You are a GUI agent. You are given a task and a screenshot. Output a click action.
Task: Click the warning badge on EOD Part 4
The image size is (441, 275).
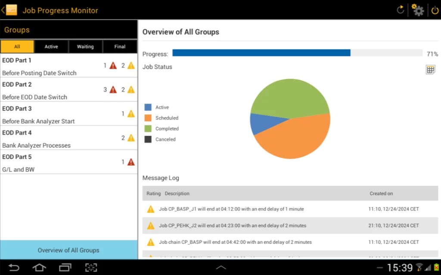130,138
